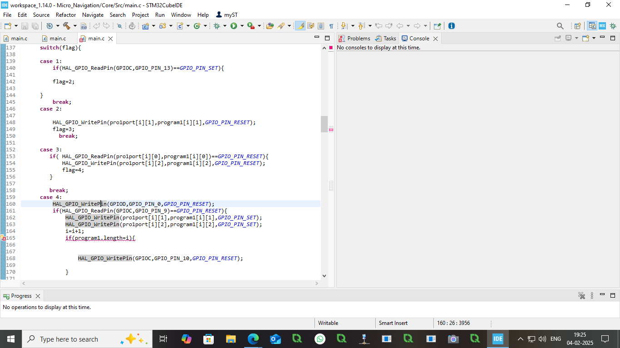Click the Build hammer icon
620x348 pixels.
pyautogui.click(x=67, y=26)
